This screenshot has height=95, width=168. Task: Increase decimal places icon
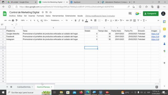(41, 21)
